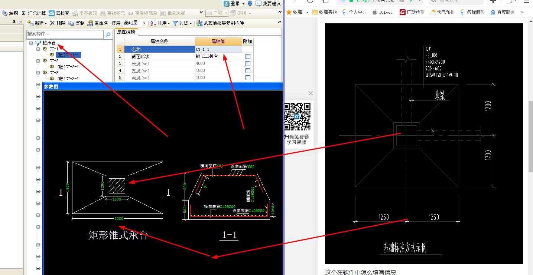The height and width of the screenshot is (275, 533).
Task: Open the 个人中心 bookmark
Action: pos(354,12)
